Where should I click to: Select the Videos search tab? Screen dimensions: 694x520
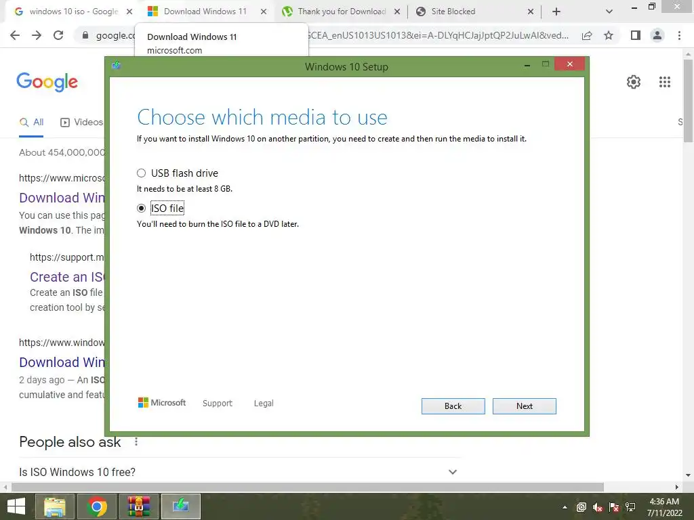81,123
